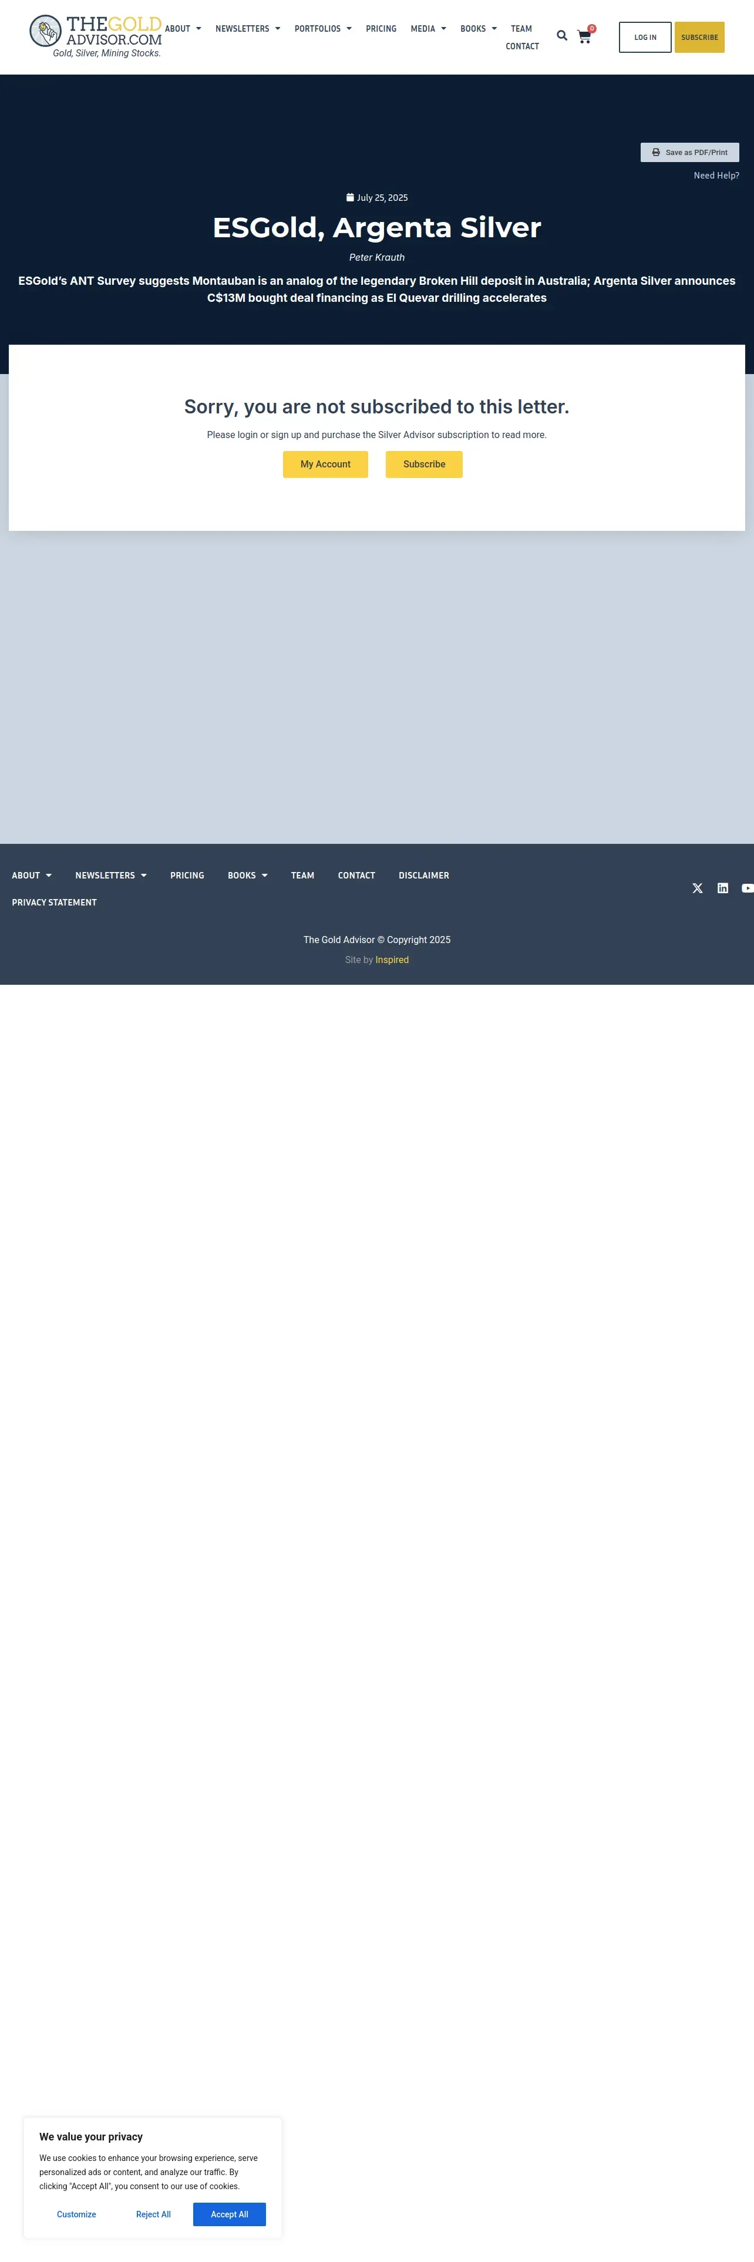Open the TEAM page from header
The image size is (754, 2262).
pos(521,29)
